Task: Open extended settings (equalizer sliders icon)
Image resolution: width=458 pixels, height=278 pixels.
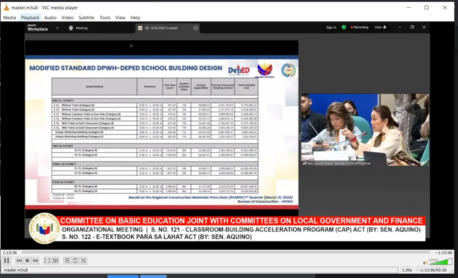Action: 55,261
